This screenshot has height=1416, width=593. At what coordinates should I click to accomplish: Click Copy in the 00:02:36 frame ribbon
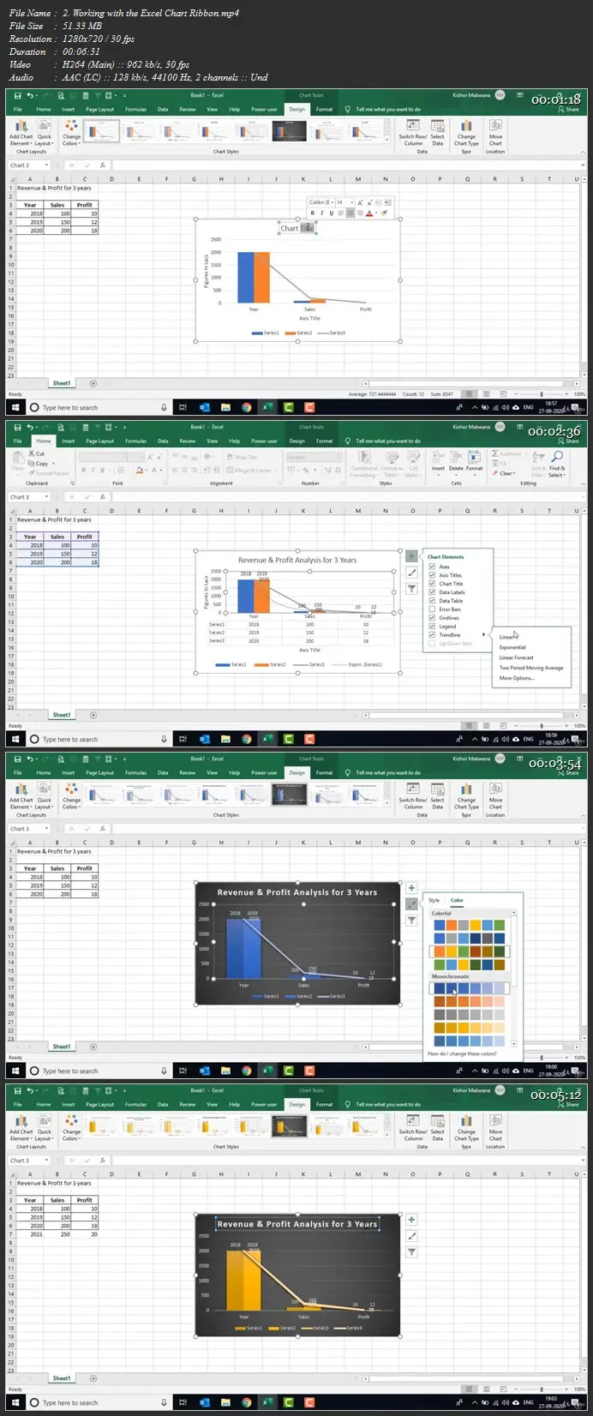click(x=39, y=463)
